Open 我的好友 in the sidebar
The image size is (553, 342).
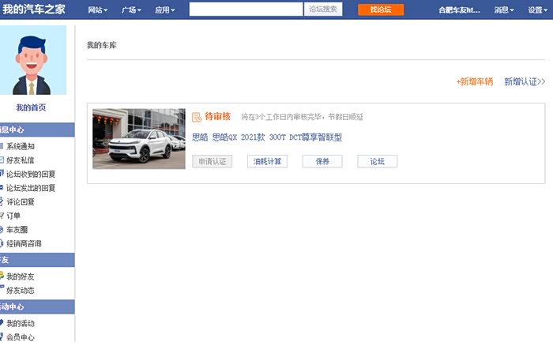[21, 276]
